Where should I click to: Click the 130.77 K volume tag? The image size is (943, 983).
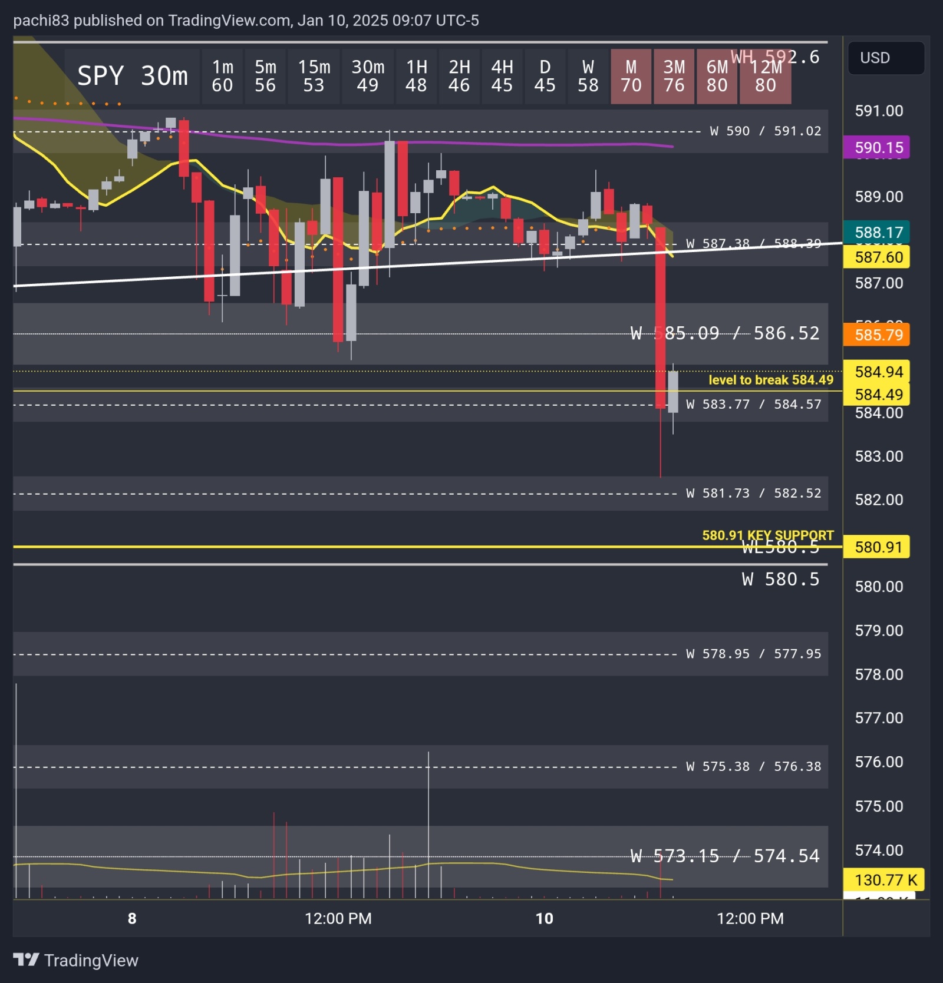pos(883,880)
